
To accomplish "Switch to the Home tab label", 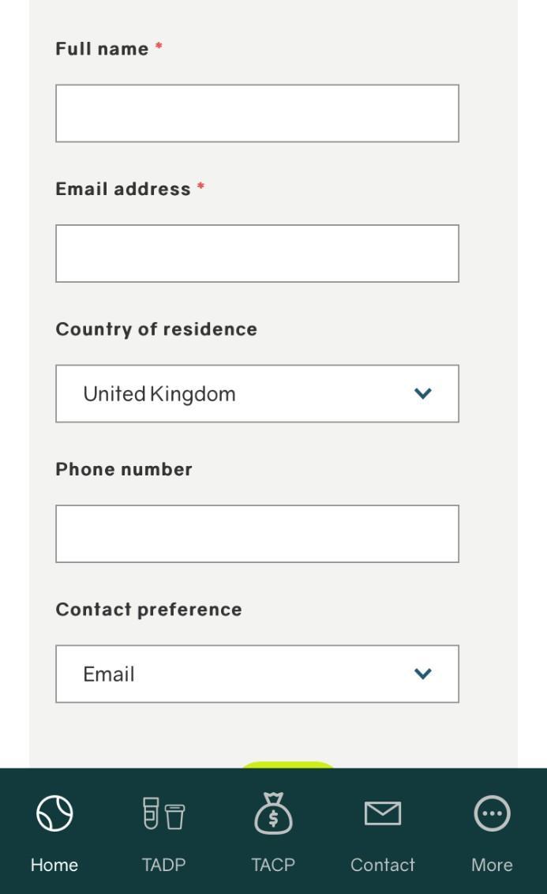I will (54, 865).
